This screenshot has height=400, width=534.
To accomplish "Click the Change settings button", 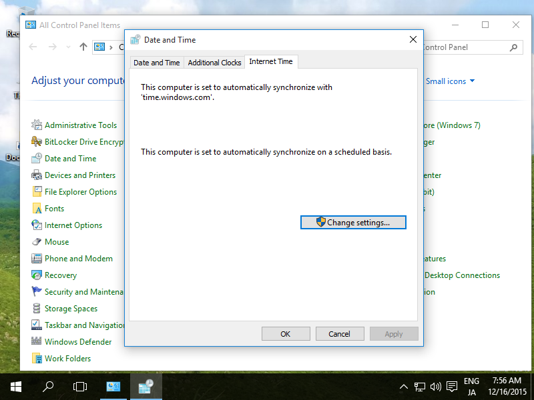I will click(x=353, y=222).
